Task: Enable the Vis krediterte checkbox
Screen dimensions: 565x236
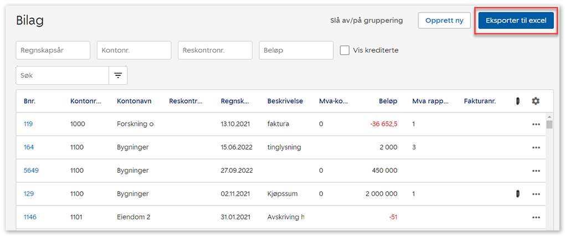Action: tap(345, 50)
